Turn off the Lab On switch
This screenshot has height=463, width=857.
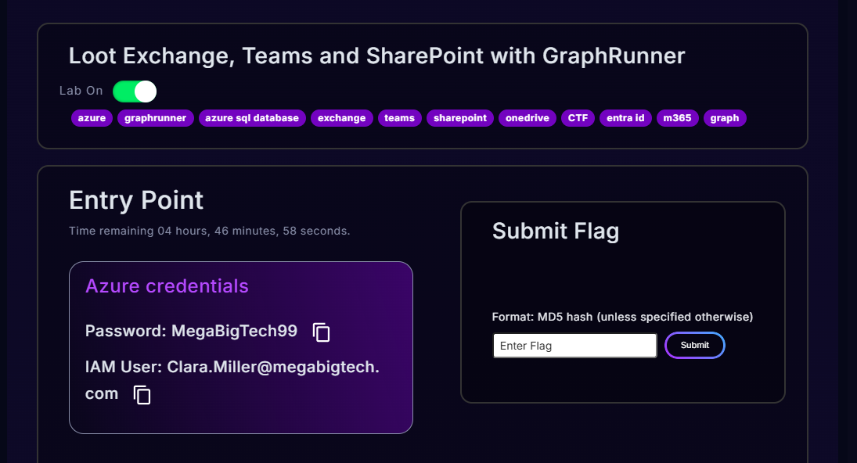click(135, 92)
